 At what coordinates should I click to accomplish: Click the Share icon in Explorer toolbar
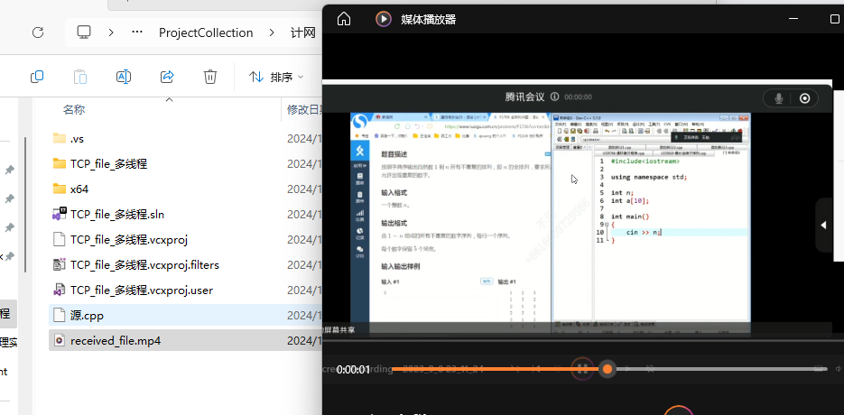pos(167,77)
